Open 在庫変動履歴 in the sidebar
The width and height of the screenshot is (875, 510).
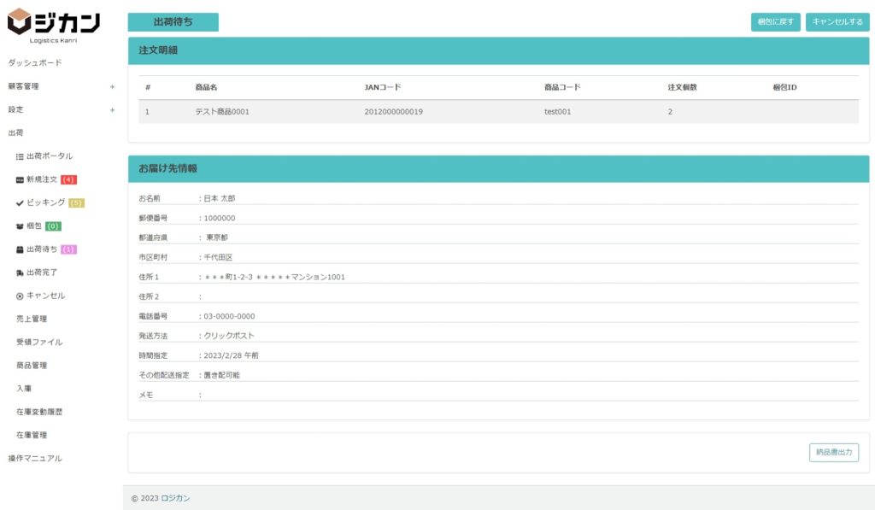click(39, 412)
